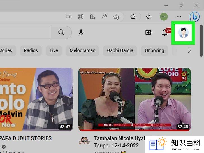Minimize the Edge browser window
This screenshot has height=153, width=204.
click(x=166, y=6)
